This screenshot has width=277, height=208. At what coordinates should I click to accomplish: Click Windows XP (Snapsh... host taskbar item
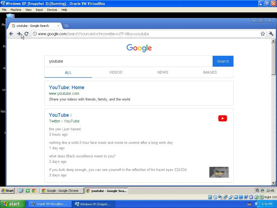(x=94, y=204)
